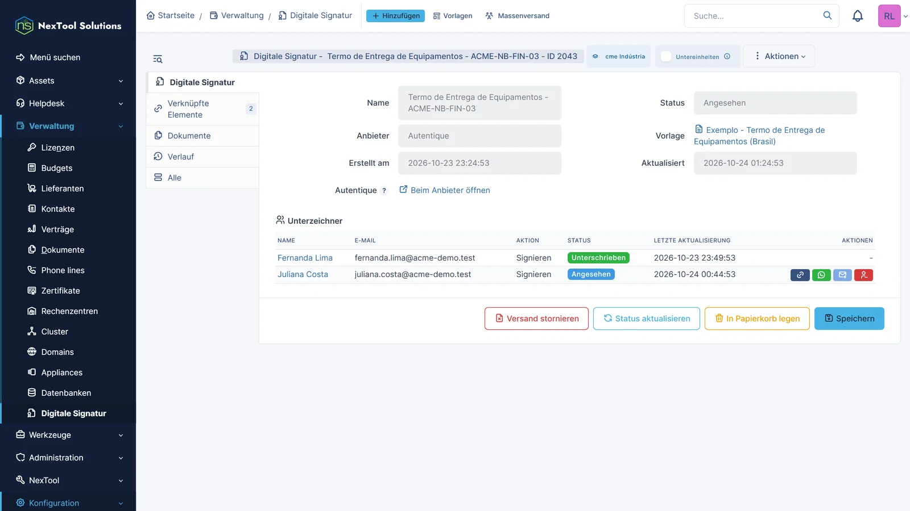
Task: Switch to the Verlauf tab
Action: 202,157
